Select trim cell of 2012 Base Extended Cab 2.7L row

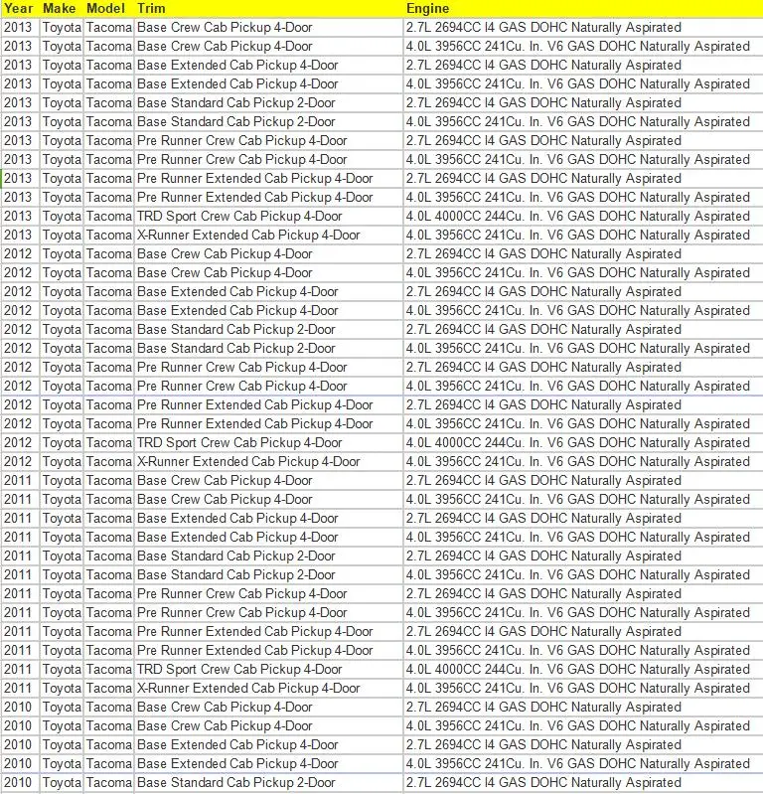268,292
